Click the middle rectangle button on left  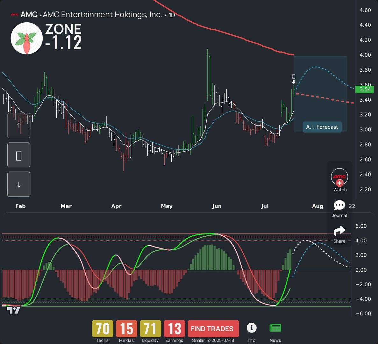pos(19,155)
